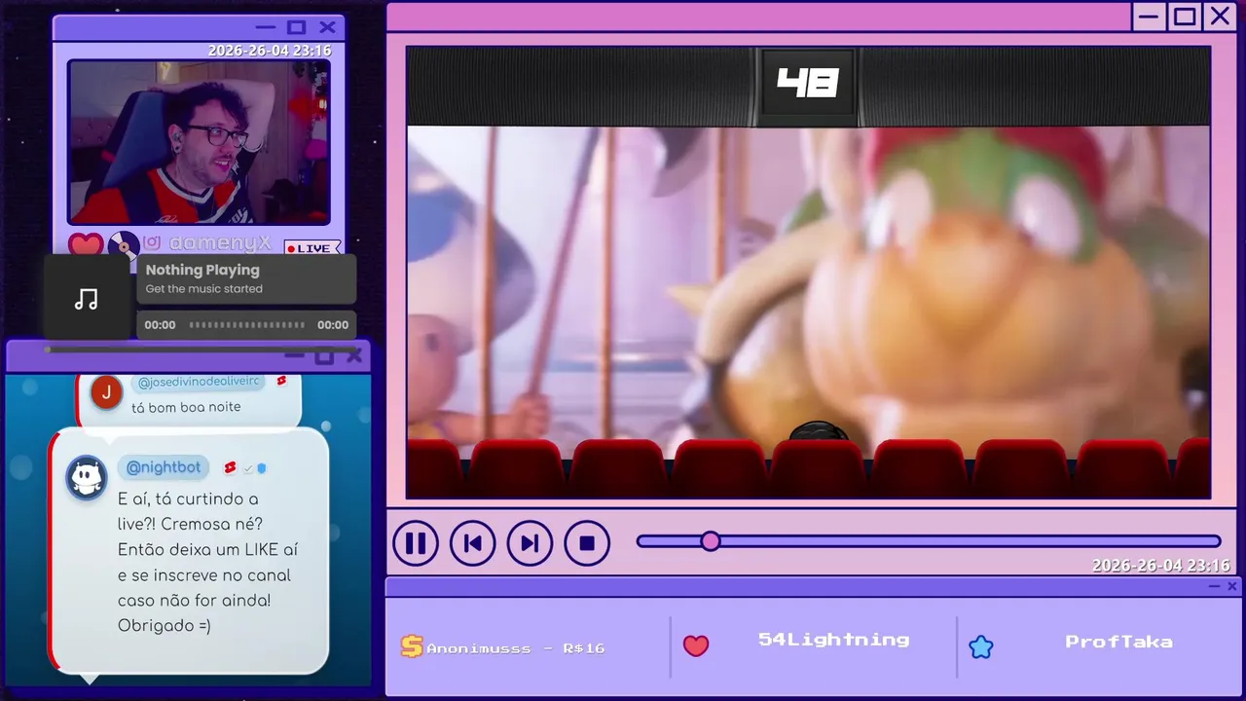Click the blue star icon beside ProfTaka
The image size is (1246, 701).
(x=981, y=646)
